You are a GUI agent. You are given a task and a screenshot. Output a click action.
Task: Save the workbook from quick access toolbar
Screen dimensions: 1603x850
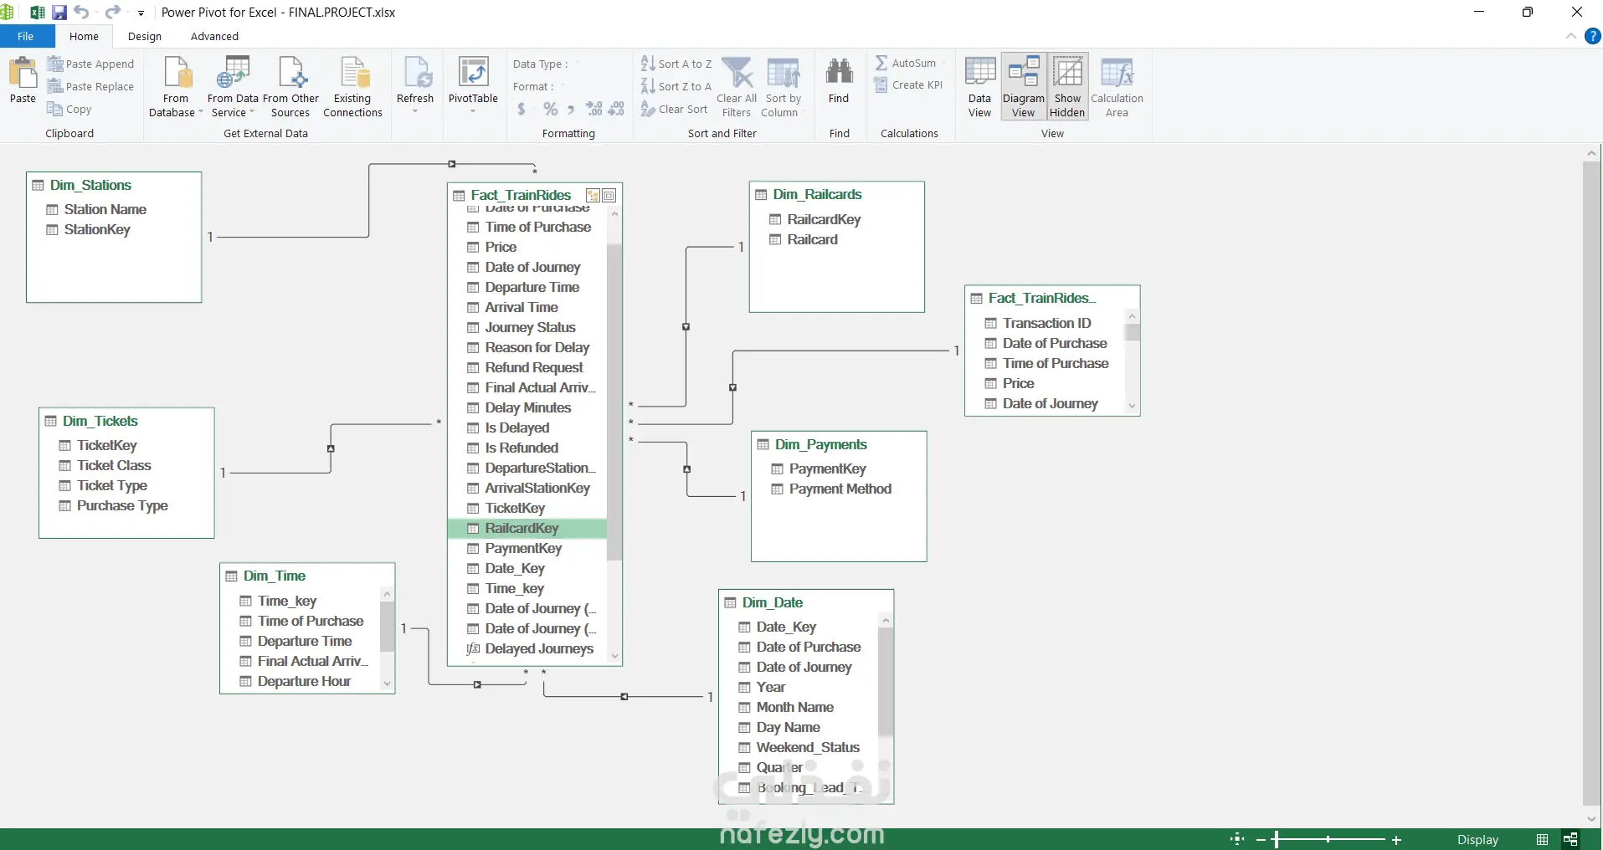pyautogui.click(x=59, y=13)
